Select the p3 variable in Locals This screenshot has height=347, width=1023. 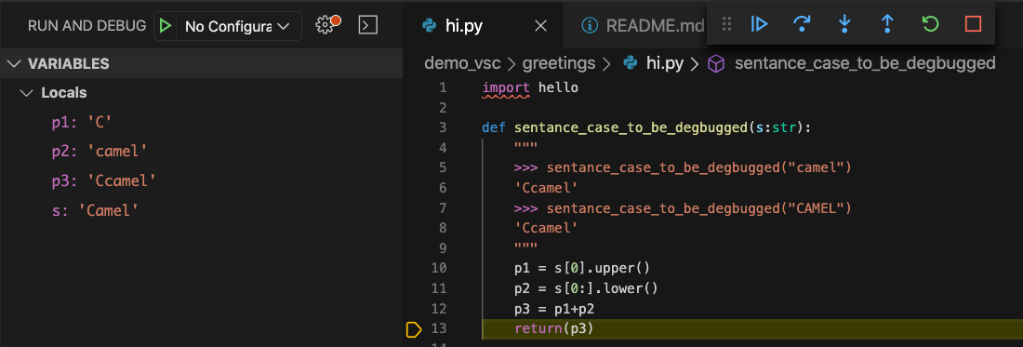[x=104, y=180]
